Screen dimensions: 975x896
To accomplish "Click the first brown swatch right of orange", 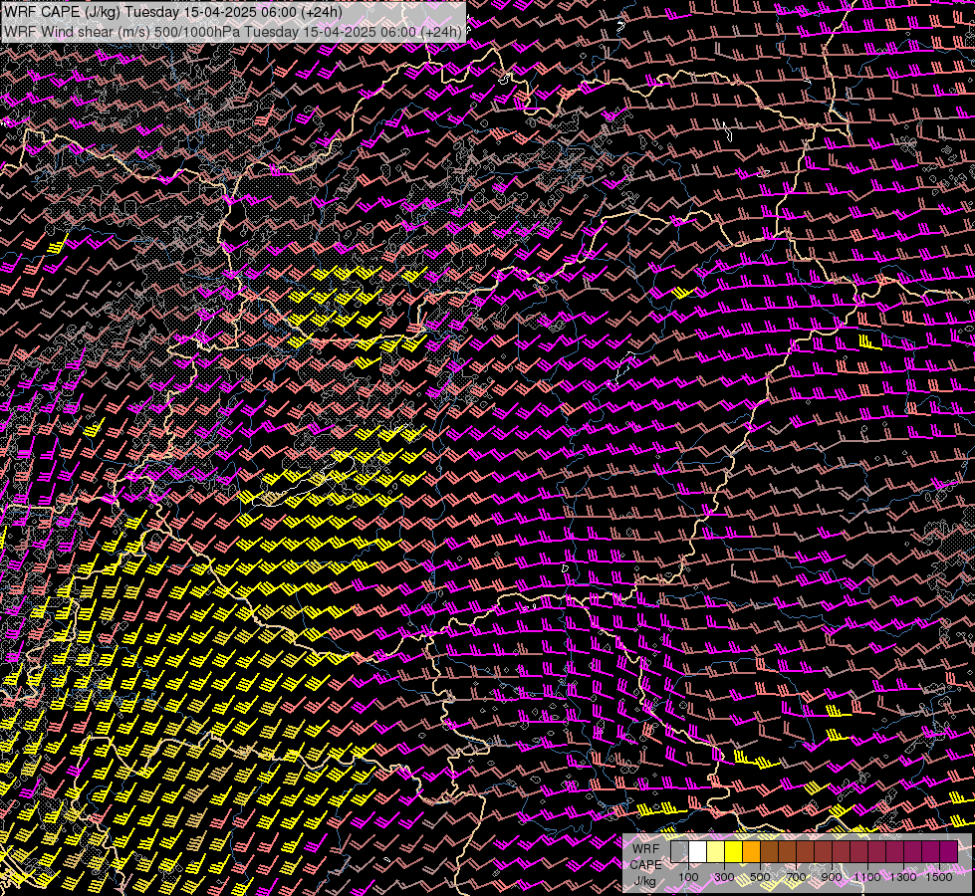I will [x=769, y=852].
